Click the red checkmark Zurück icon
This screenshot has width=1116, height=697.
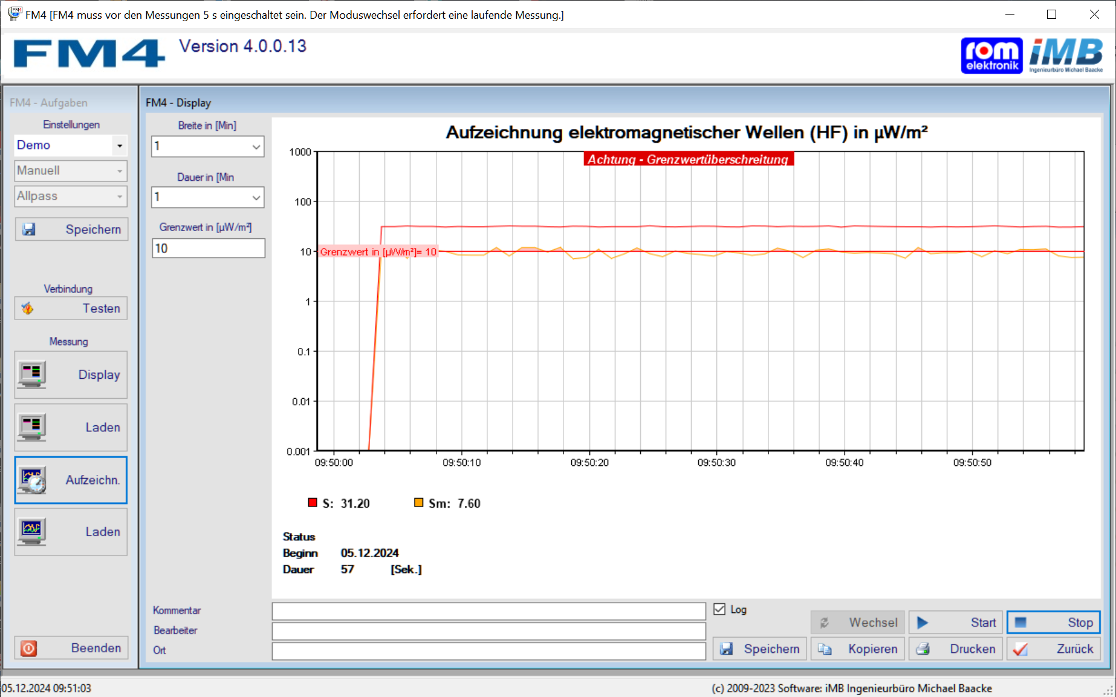pos(1020,649)
